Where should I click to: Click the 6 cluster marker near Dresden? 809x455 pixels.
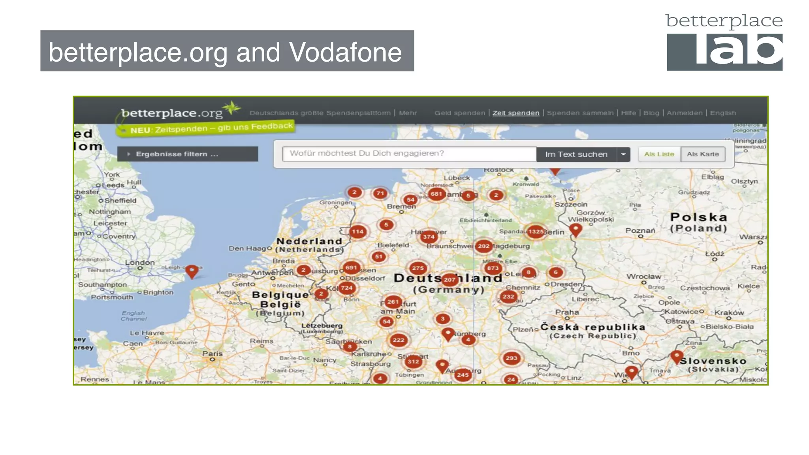coord(555,272)
